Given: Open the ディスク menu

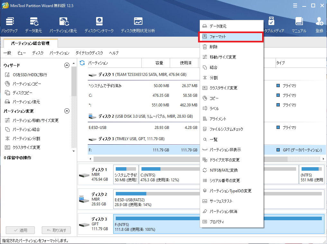Looking at the screenshot, I should 38,53.
